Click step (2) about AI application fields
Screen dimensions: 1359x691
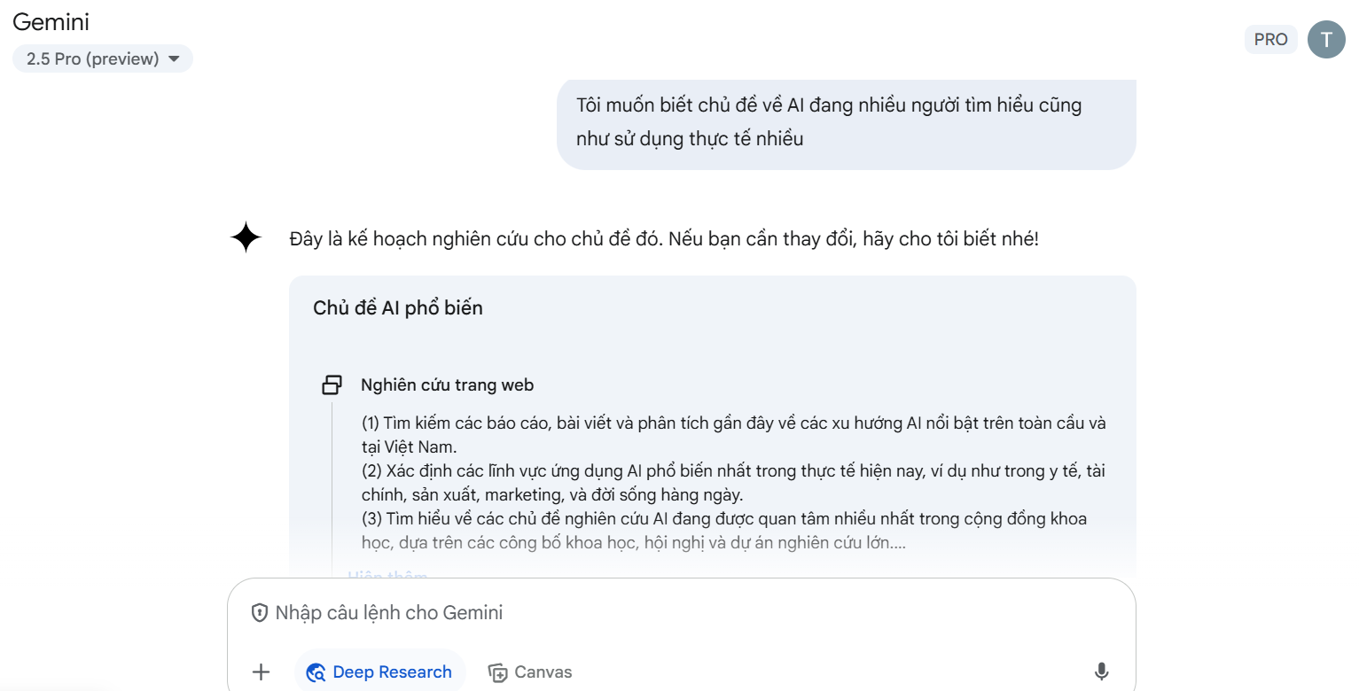733,483
